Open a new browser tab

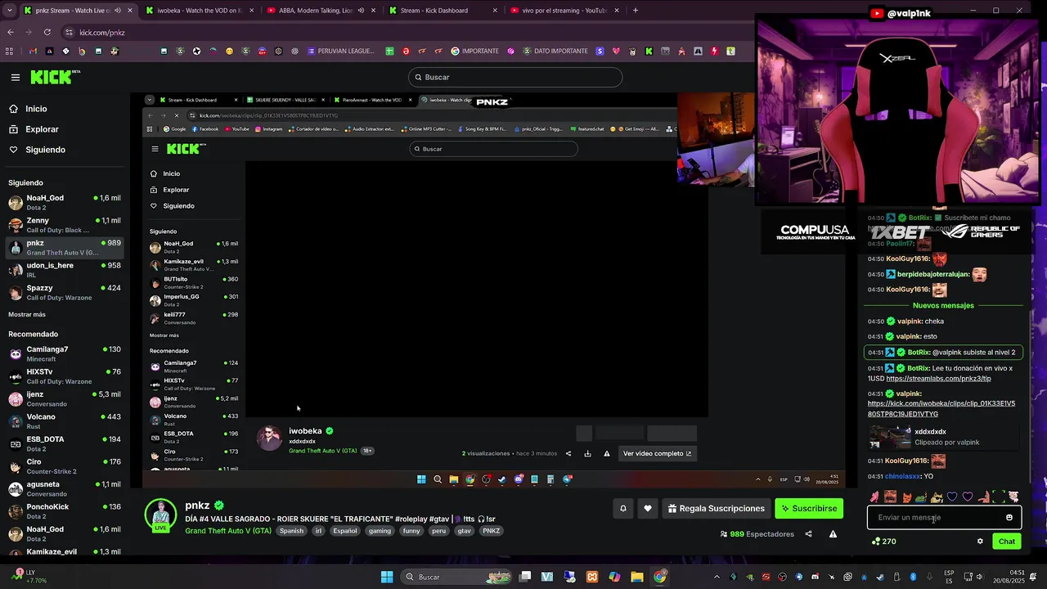coord(636,11)
